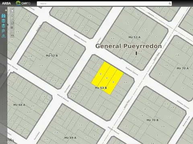Expand the sidebar with the arrow icon
This screenshot has width=193, height=144.
click(x=6, y=10)
